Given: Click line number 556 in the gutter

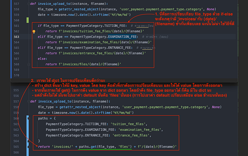Looking at the screenshot, I should [16, 96].
